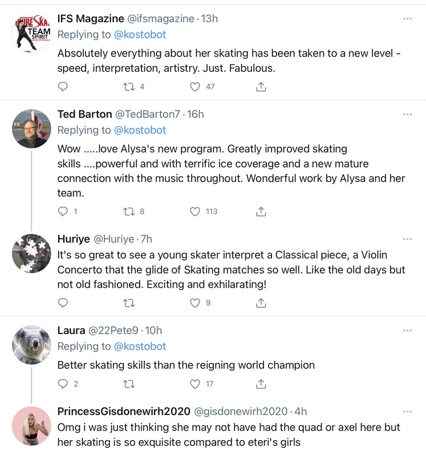Like Ted Barton's tweet
Image resolution: width=426 pixels, height=456 pixels.
[x=195, y=211]
